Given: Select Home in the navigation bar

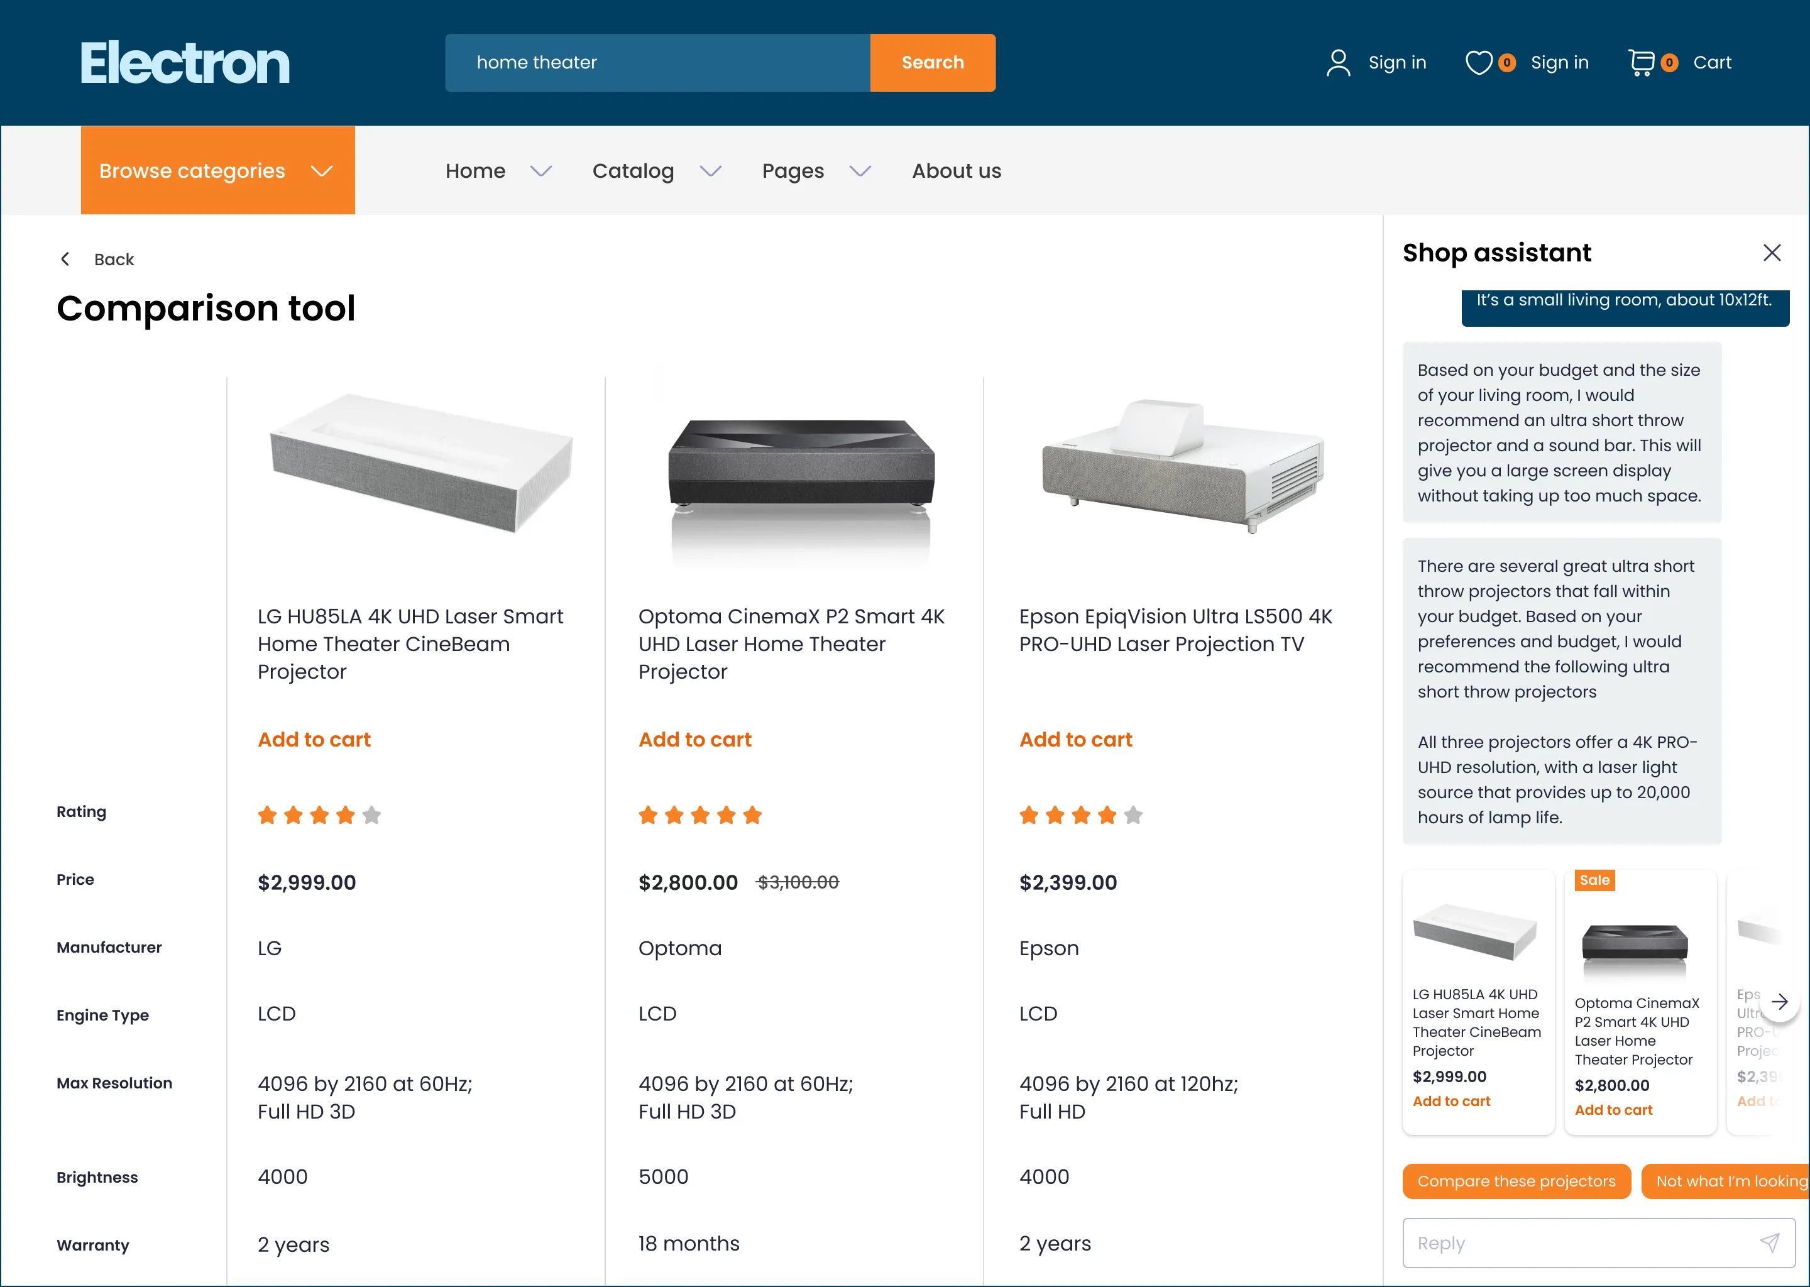Looking at the screenshot, I should coord(474,170).
